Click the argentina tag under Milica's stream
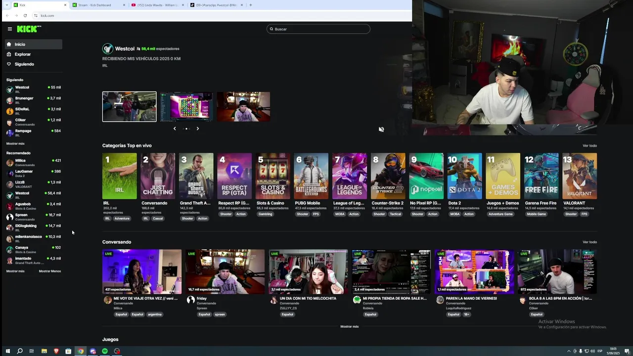Viewport: 633px width, 356px height. tap(155, 314)
